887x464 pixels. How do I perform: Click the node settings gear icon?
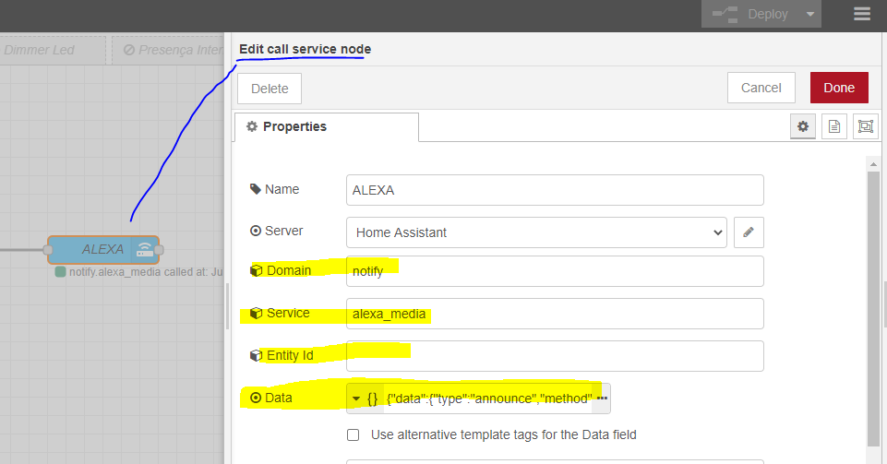point(802,126)
